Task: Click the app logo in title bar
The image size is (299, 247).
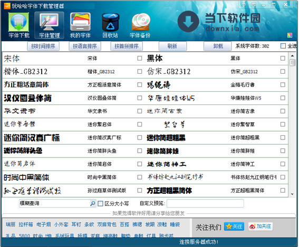Action: [7, 6]
